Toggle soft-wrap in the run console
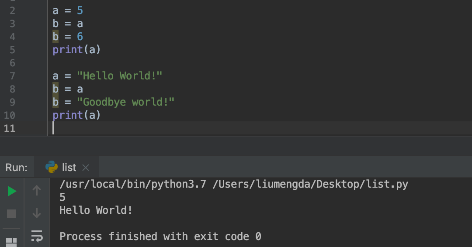472x247 pixels. pyautogui.click(x=37, y=236)
